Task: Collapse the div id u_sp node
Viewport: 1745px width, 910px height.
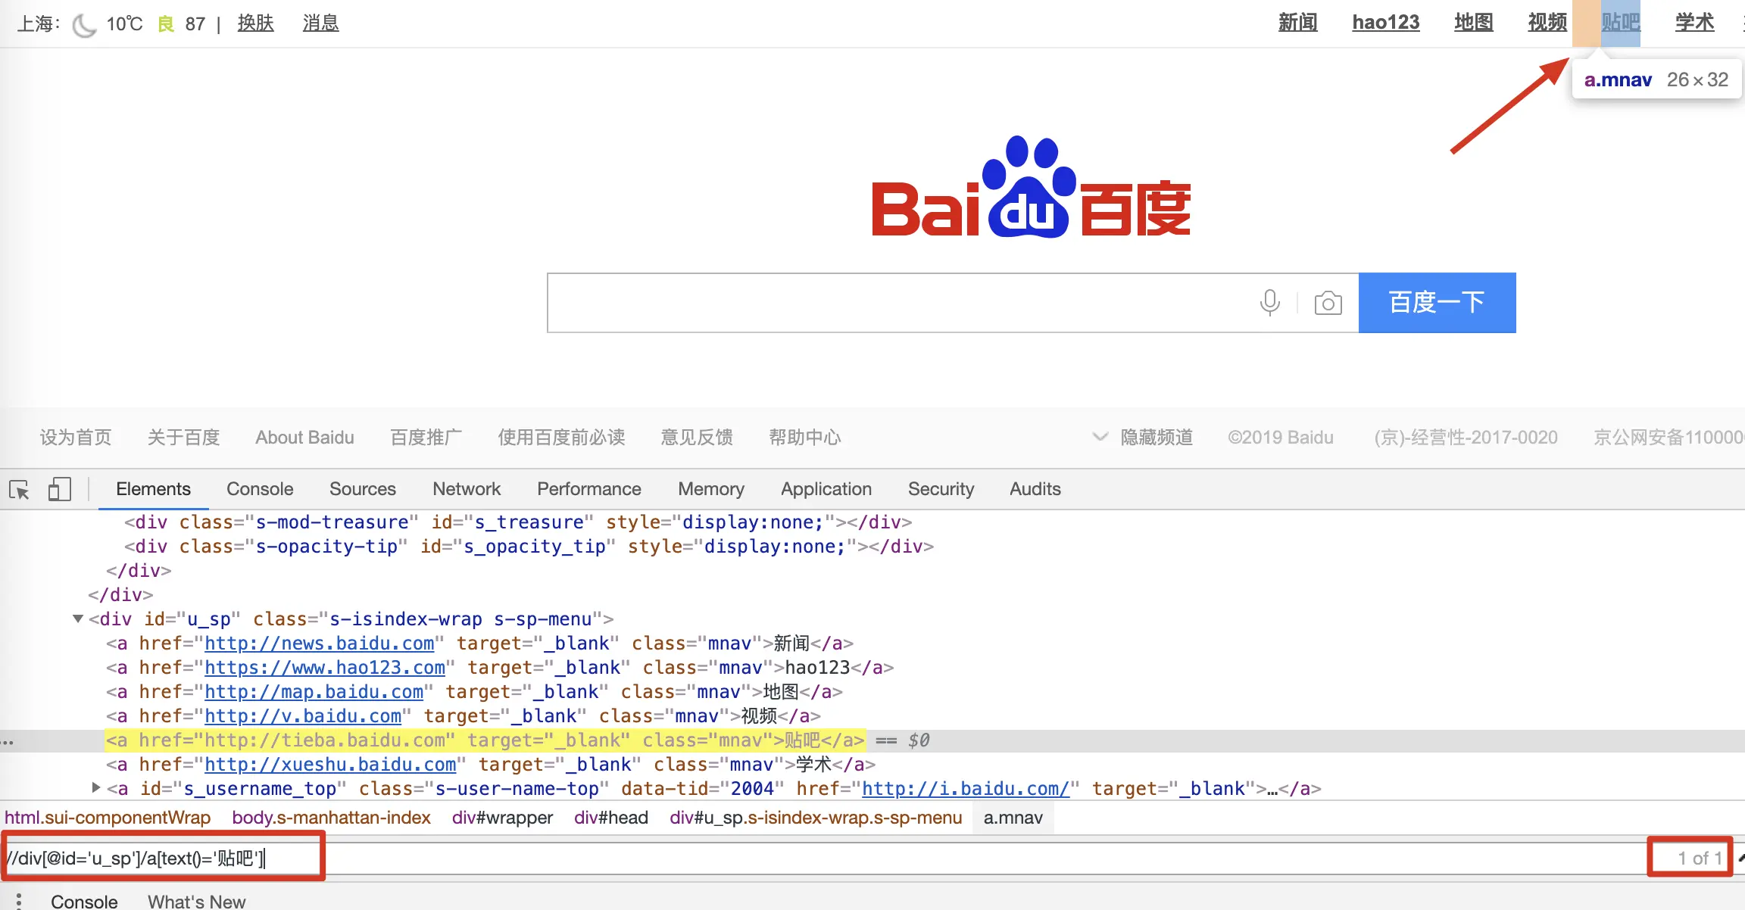Action: 78,619
